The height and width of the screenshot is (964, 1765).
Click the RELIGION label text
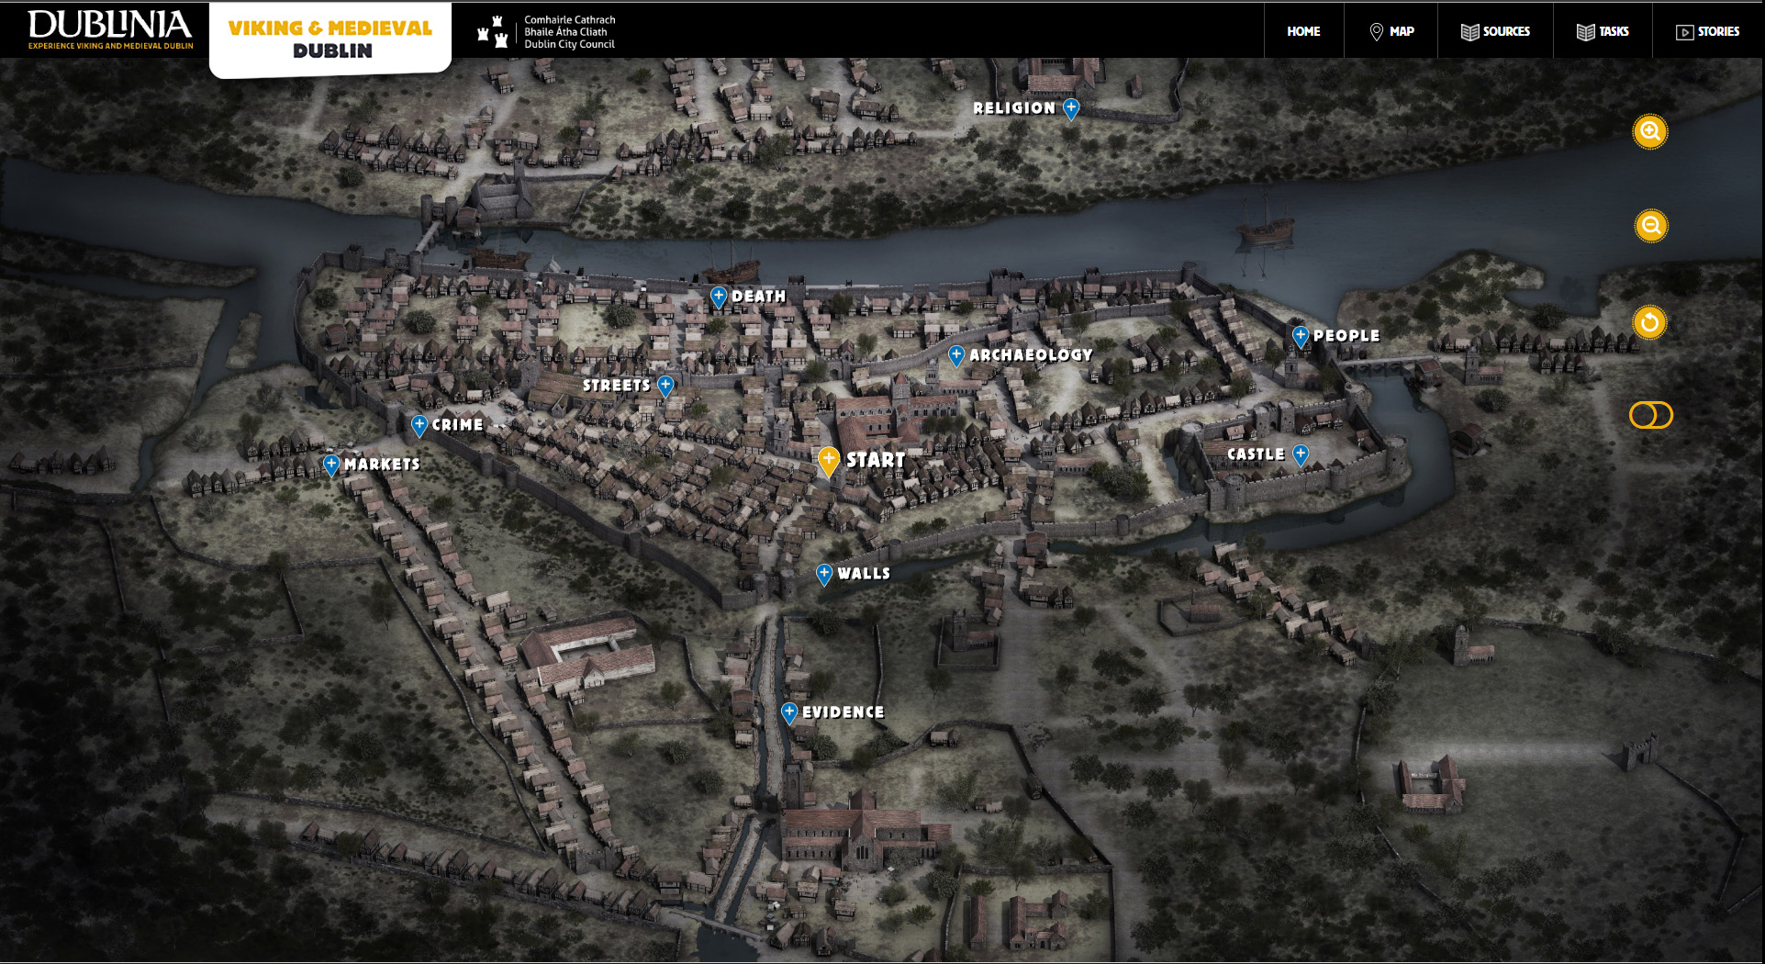pyautogui.click(x=1014, y=108)
